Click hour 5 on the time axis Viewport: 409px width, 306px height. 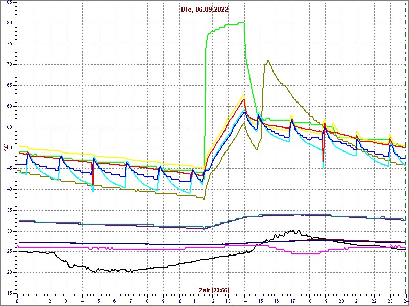click(98, 301)
